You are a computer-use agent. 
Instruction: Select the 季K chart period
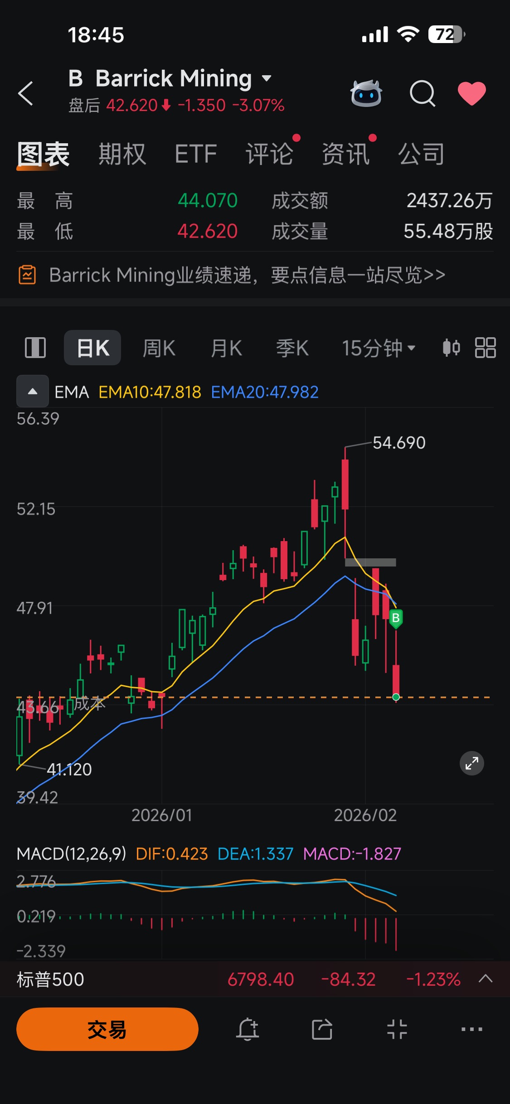[292, 348]
